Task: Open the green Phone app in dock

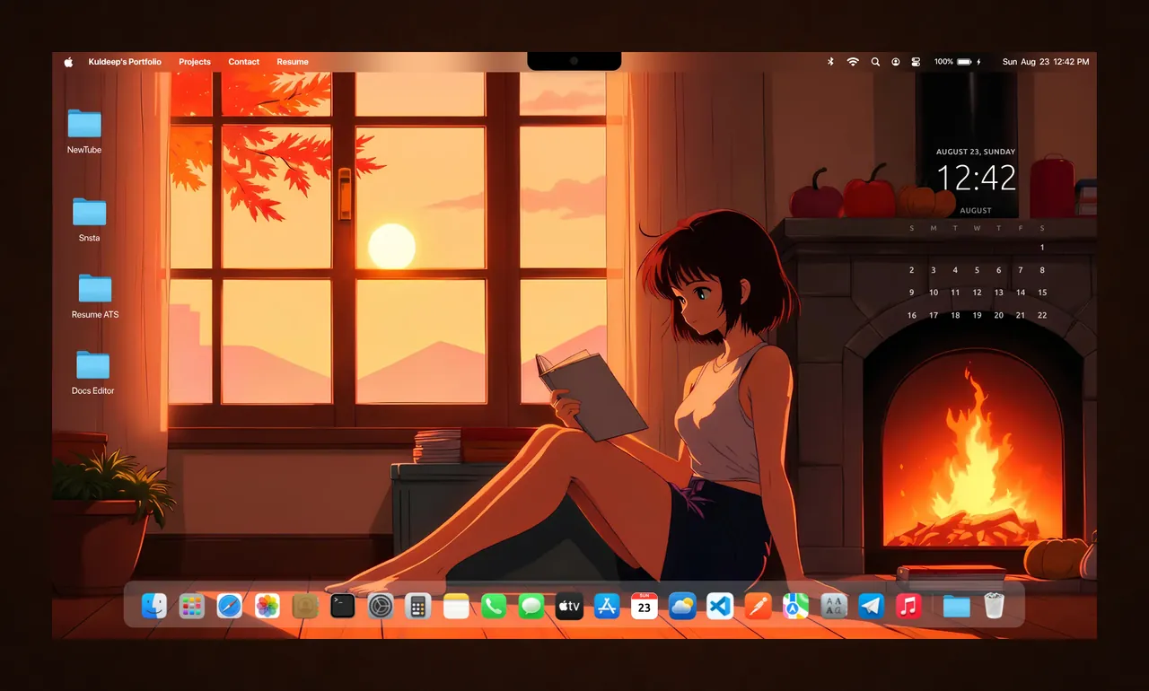Action: point(494,607)
